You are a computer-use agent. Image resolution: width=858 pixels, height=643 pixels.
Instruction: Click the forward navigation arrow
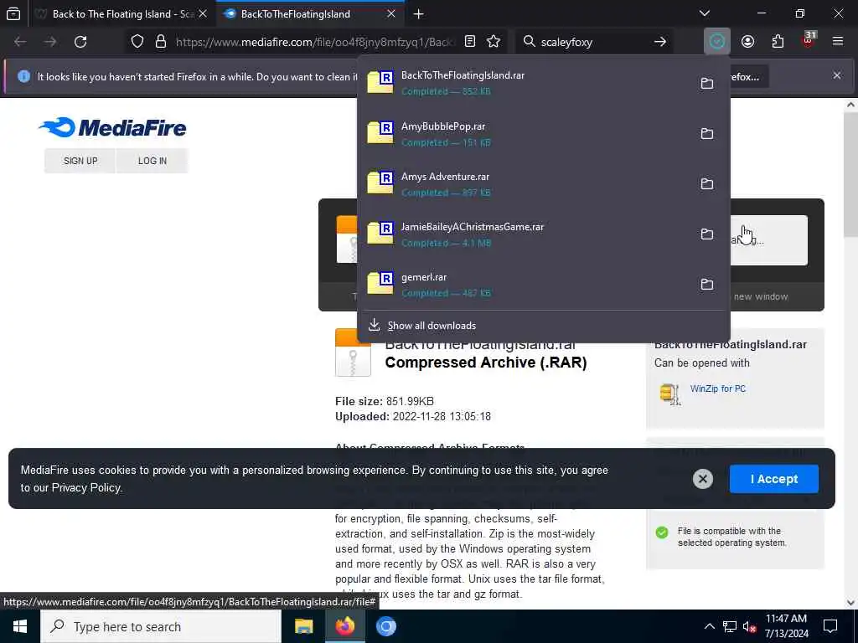(50, 42)
